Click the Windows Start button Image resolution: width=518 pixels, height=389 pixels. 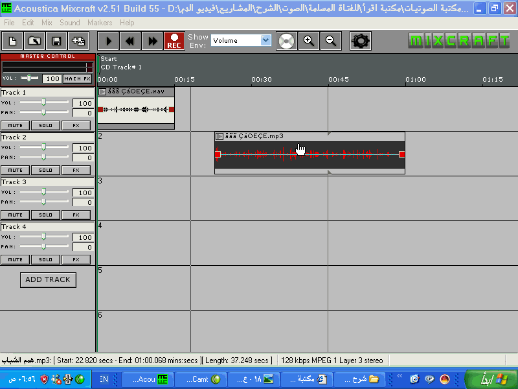[491, 379]
